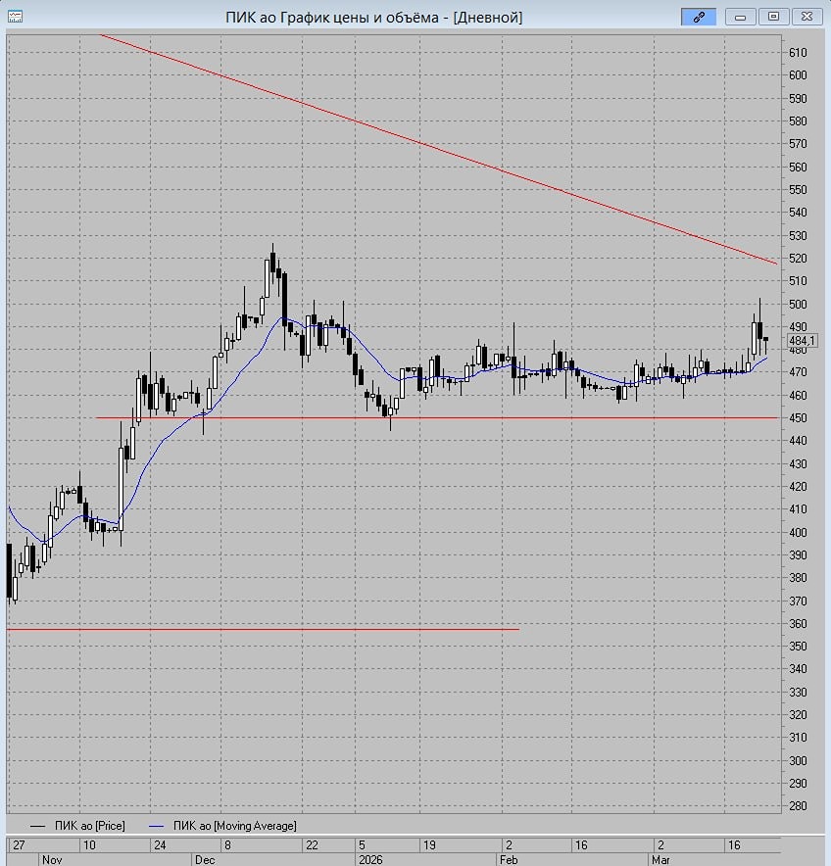Select the horizontal red line near 357
Screen dimensions: 831x866
(263, 629)
